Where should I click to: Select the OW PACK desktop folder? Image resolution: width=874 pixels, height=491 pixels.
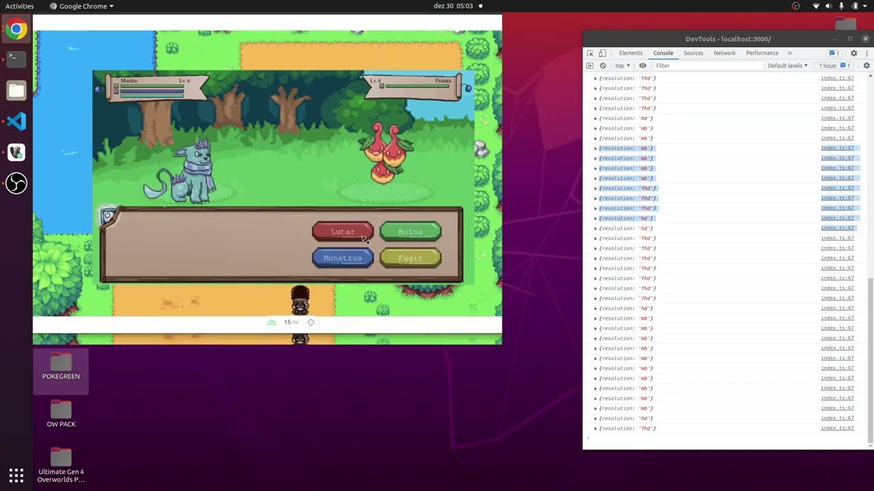click(61, 414)
